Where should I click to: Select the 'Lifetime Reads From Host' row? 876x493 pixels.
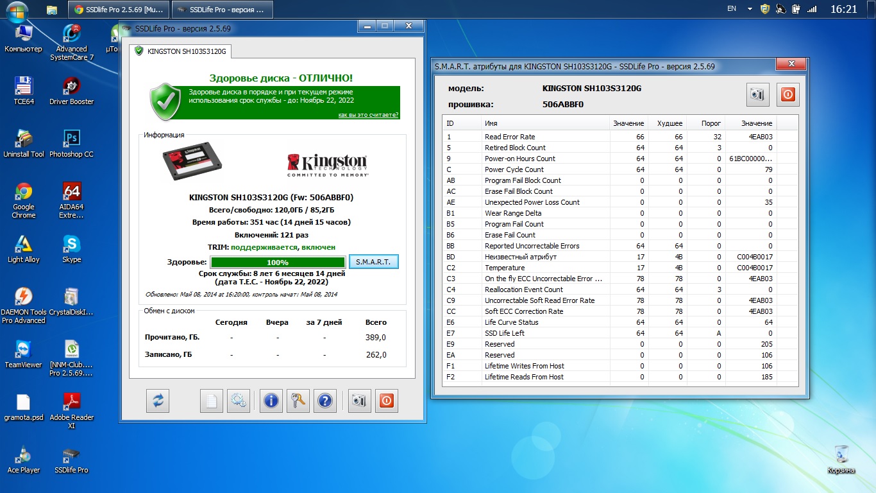pyautogui.click(x=620, y=377)
